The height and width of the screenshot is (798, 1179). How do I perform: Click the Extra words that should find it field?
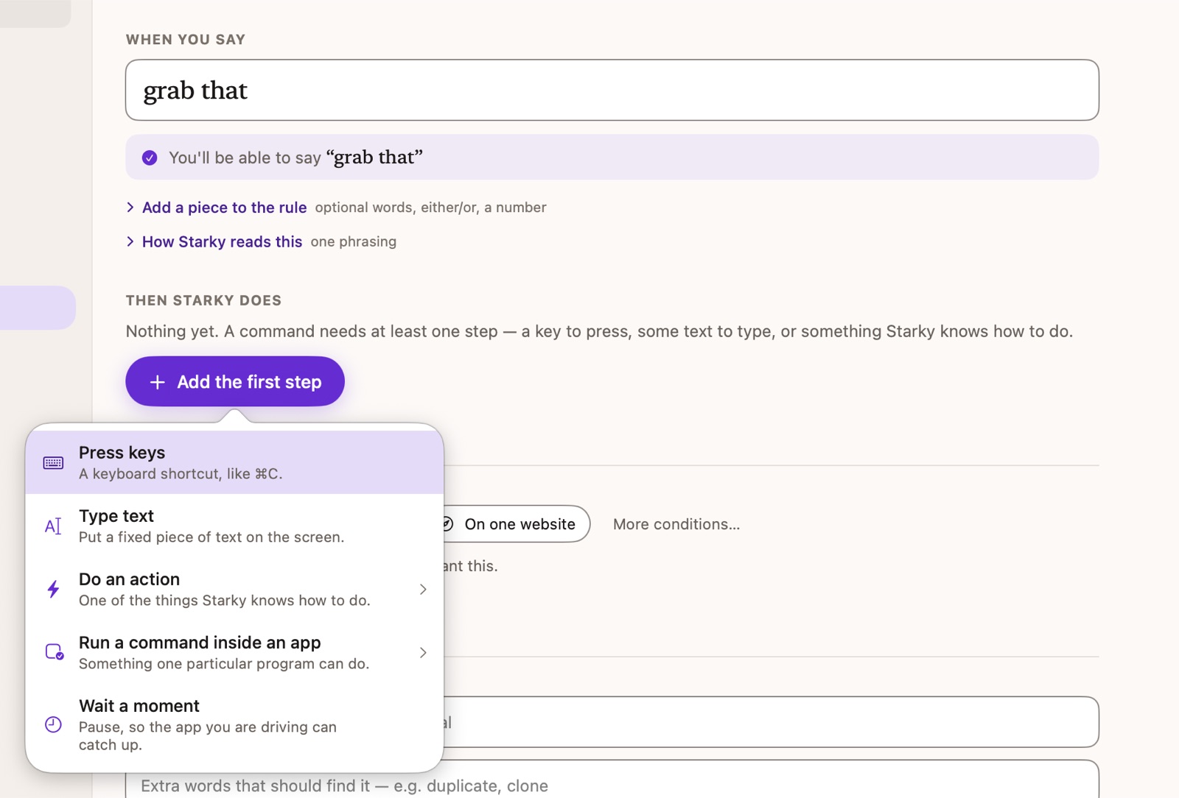[612, 780]
